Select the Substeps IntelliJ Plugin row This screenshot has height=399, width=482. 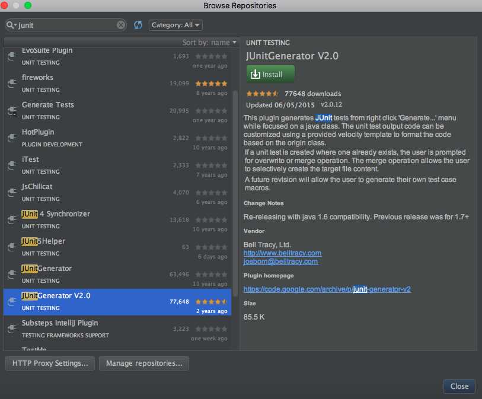(x=117, y=329)
